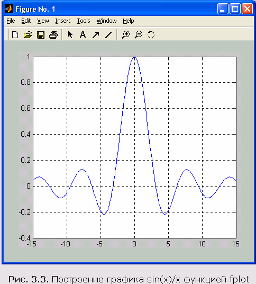Click the New Figure toolbar icon
256x284 pixels.
click(x=15, y=34)
